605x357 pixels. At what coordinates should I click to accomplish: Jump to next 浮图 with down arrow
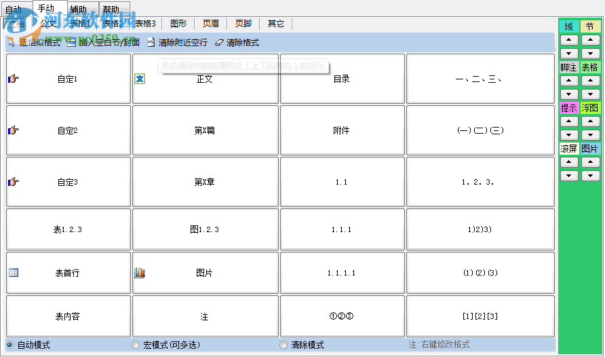[590, 134]
